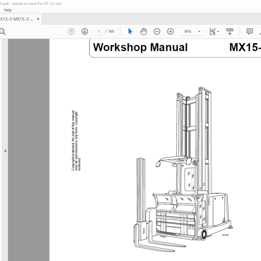This screenshot has height=261, width=261.
Task: Close the MX13-3 MX15-3 document tab
Action: pos(38,19)
